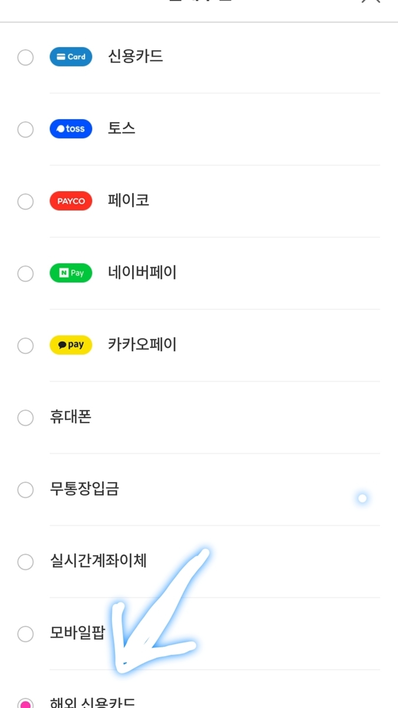Image resolution: width=398 pixels, height=708 pixels.
Task: Close the payment method dialog
Action: point(370,2)
